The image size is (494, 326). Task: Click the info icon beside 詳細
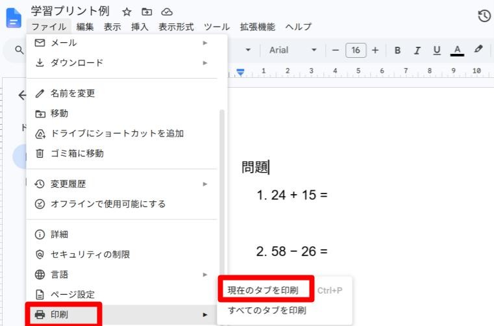(40, 234)
